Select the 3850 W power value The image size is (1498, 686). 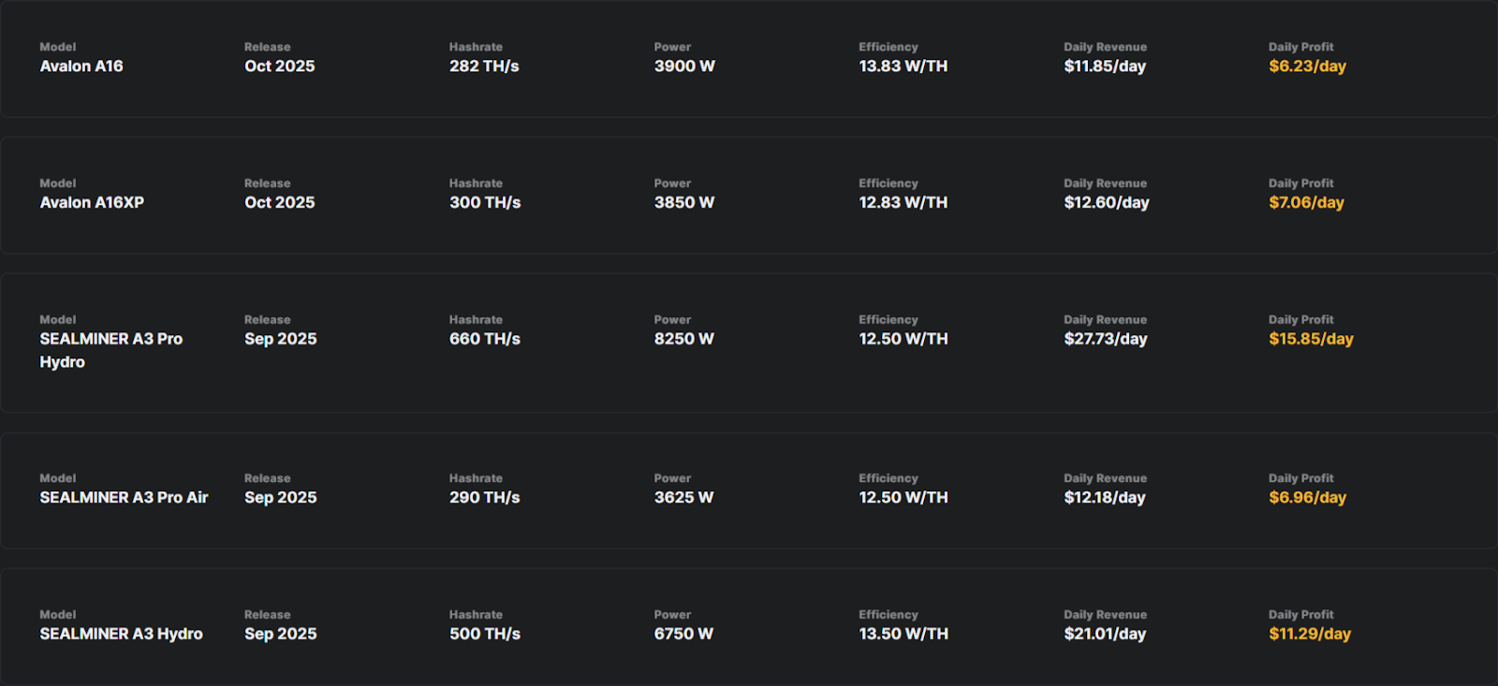[x=683, y=203]
